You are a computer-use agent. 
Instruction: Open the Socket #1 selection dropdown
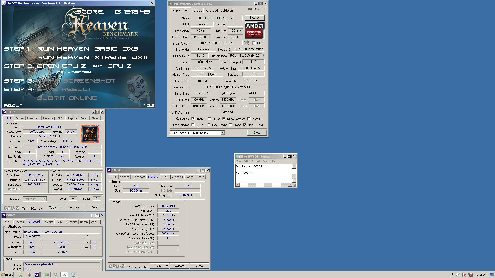point(45,199)
